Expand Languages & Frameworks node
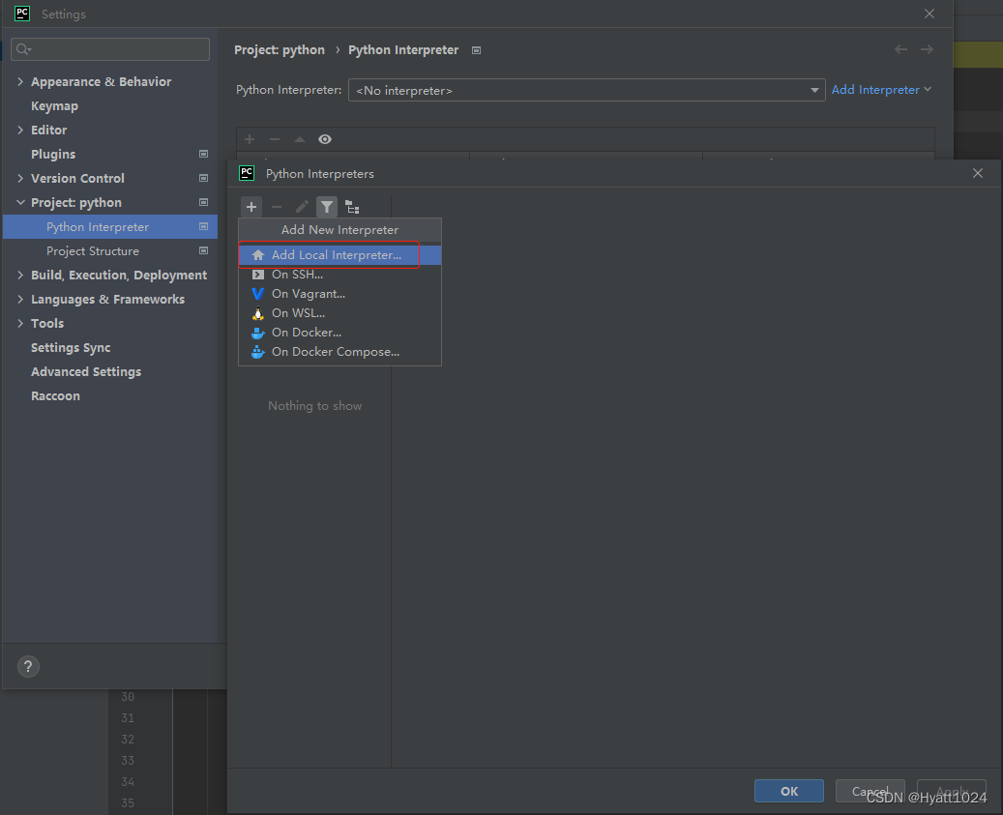 point(20,299)
